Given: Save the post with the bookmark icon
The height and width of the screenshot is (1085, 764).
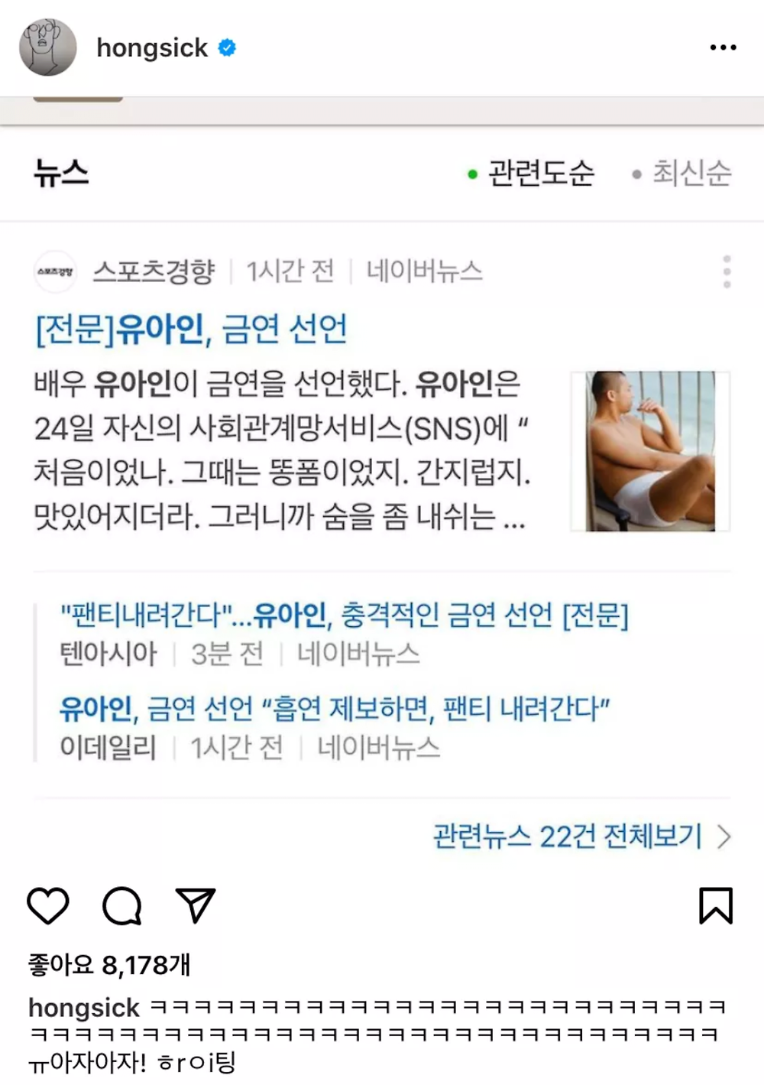Looking at the screenshot, I should [x=716, y=906].
